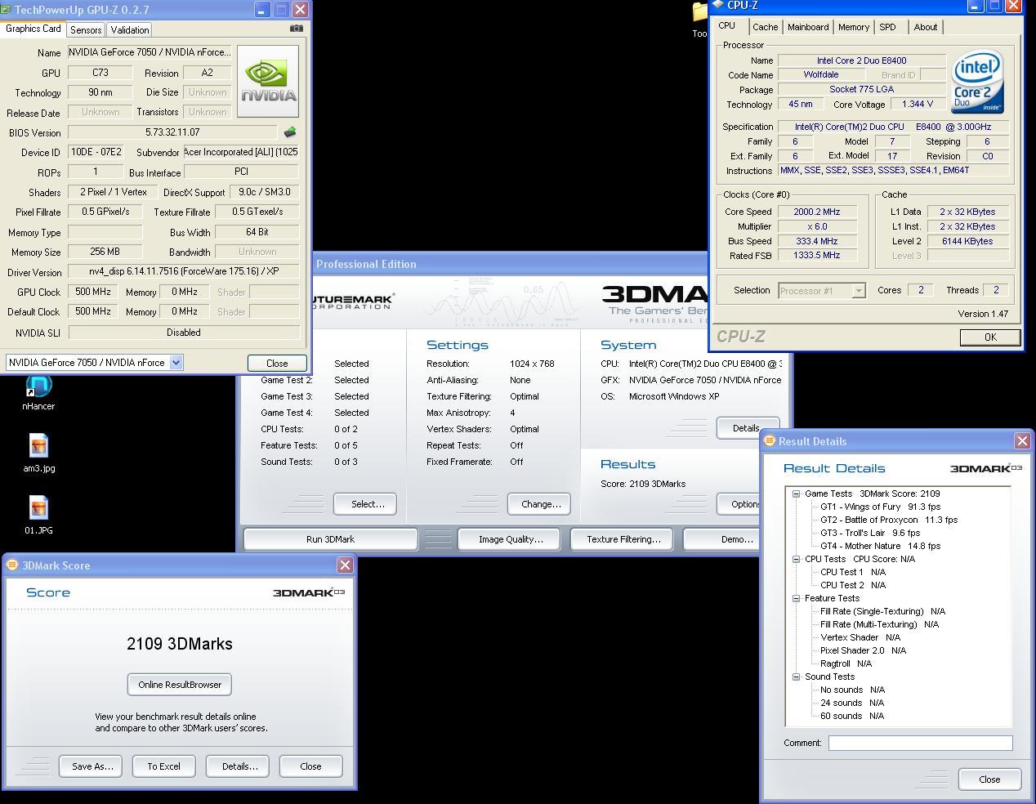Open the Cache tab in CPU-Z
Screen dimensions: 1036x804
(765, 27)
